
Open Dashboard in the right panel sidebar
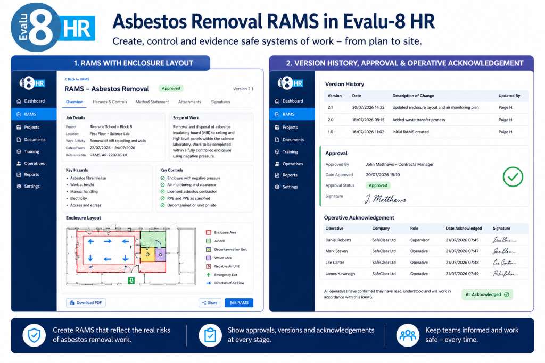click(289, 101)
